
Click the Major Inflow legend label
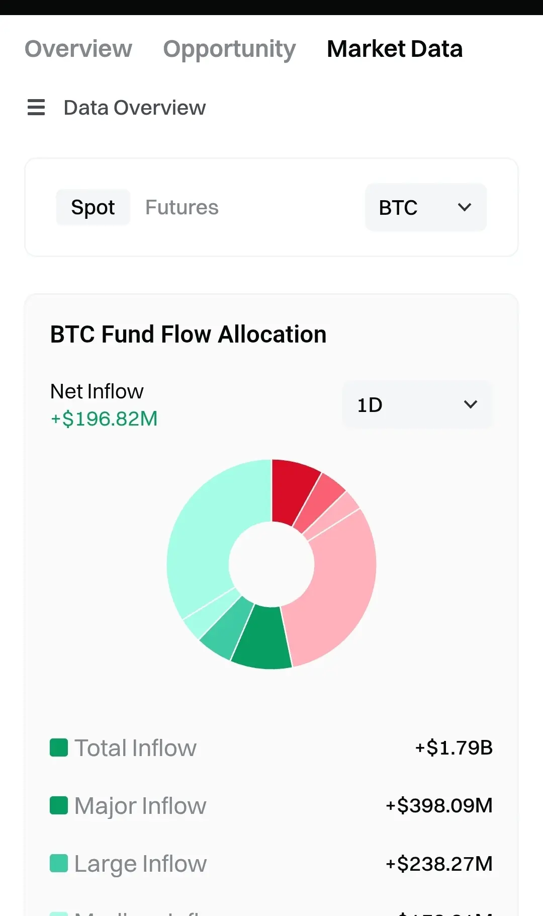140,806
